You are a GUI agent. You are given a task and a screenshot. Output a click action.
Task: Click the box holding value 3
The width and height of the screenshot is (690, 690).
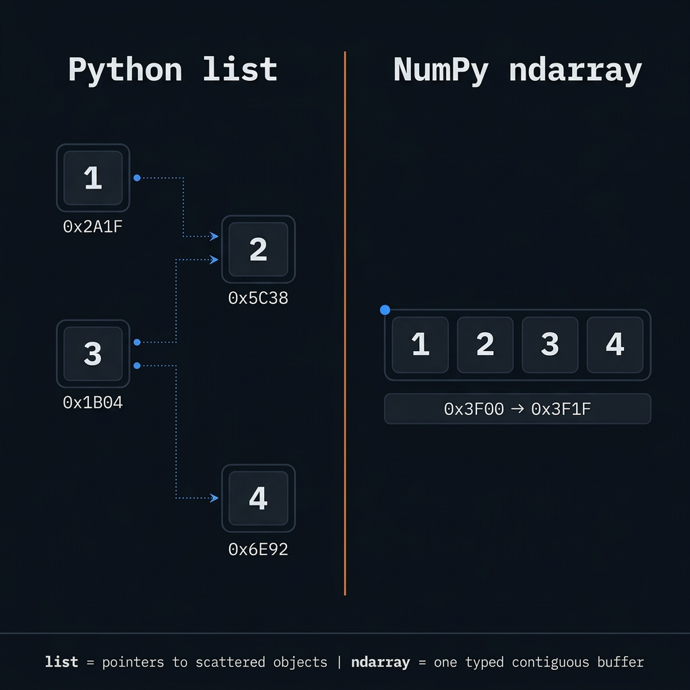[92, 354]
